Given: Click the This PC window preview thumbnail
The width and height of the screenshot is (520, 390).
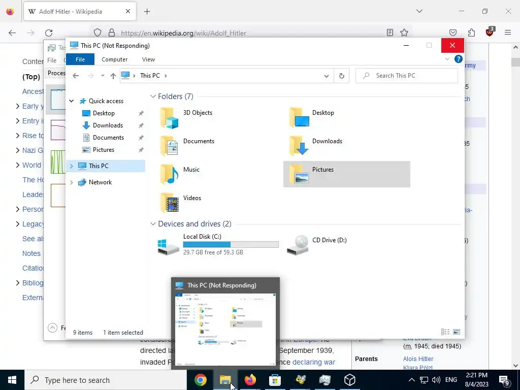Looking at the screenshot, I should tap(225, 329).
